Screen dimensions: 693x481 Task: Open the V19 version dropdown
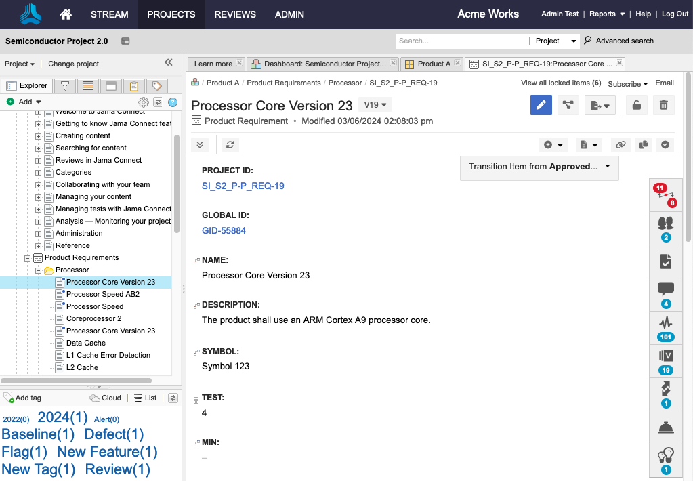(375, 105)
